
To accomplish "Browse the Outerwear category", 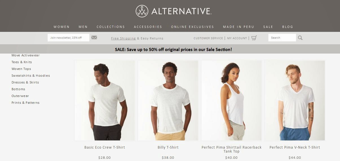I will click(x=20, y=96).
